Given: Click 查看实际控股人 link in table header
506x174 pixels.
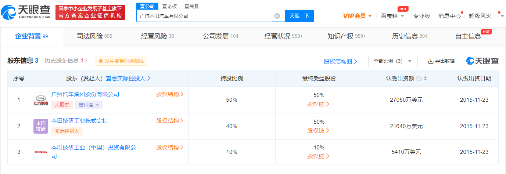Looking at the screenshot, I should click(128, 79).
